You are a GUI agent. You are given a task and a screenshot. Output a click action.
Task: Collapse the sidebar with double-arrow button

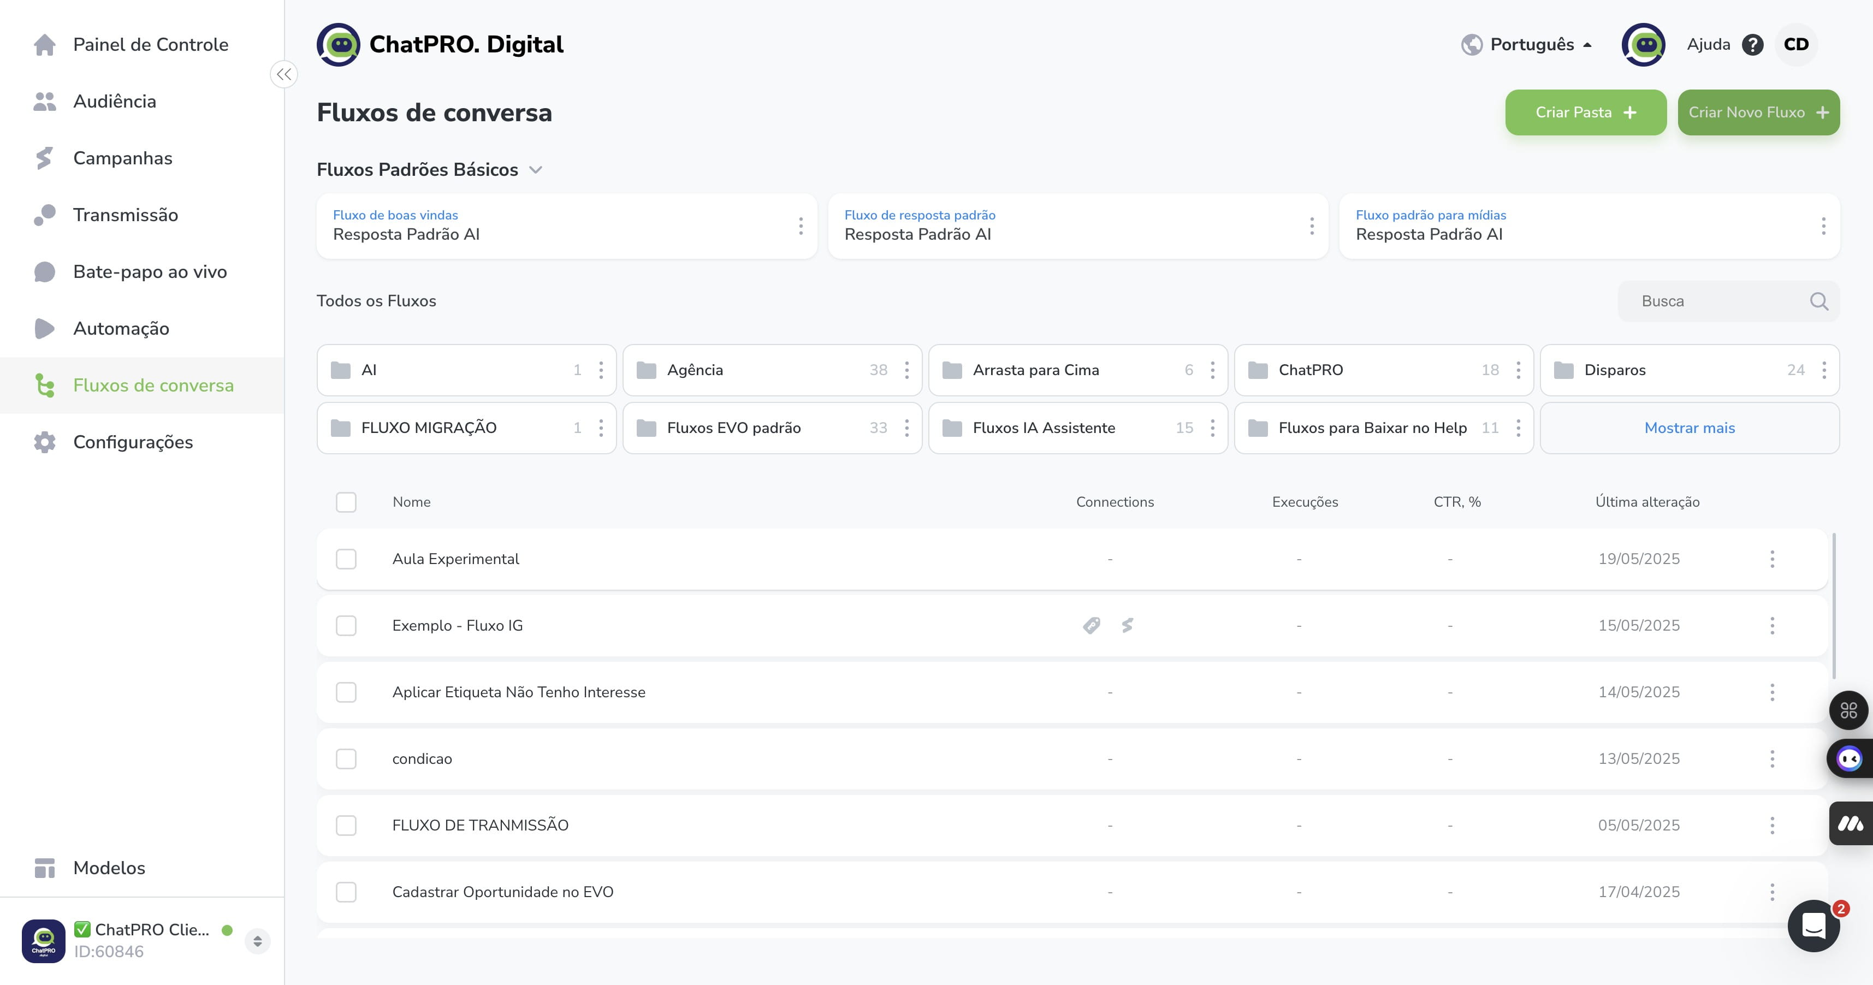pos(283,74)
